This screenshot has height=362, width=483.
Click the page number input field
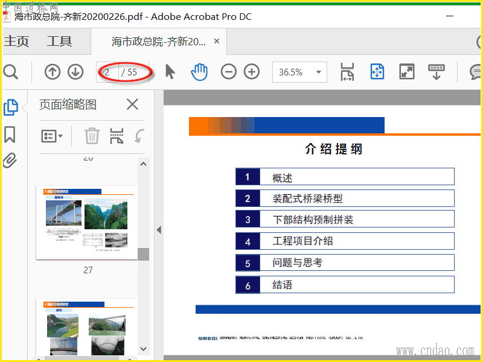107,72
